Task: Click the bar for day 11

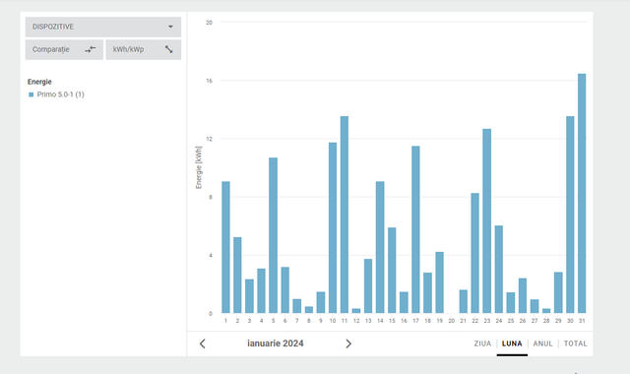Action: 345,215
